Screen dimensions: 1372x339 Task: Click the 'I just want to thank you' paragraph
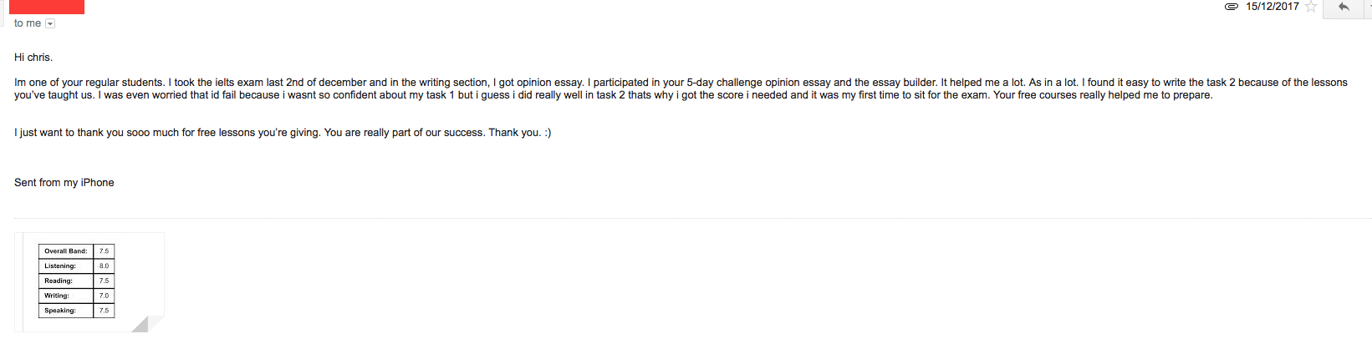(x=283, y=133)
